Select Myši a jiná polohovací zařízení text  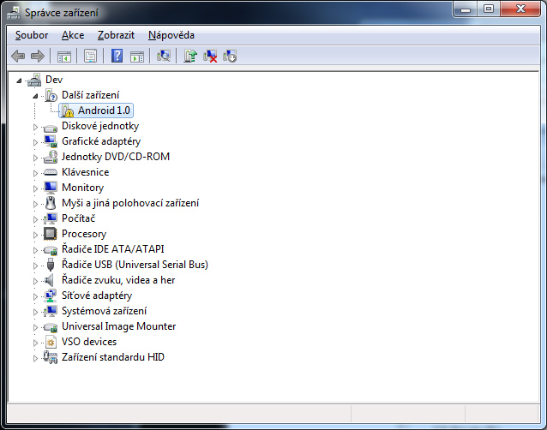click(130, 203)
